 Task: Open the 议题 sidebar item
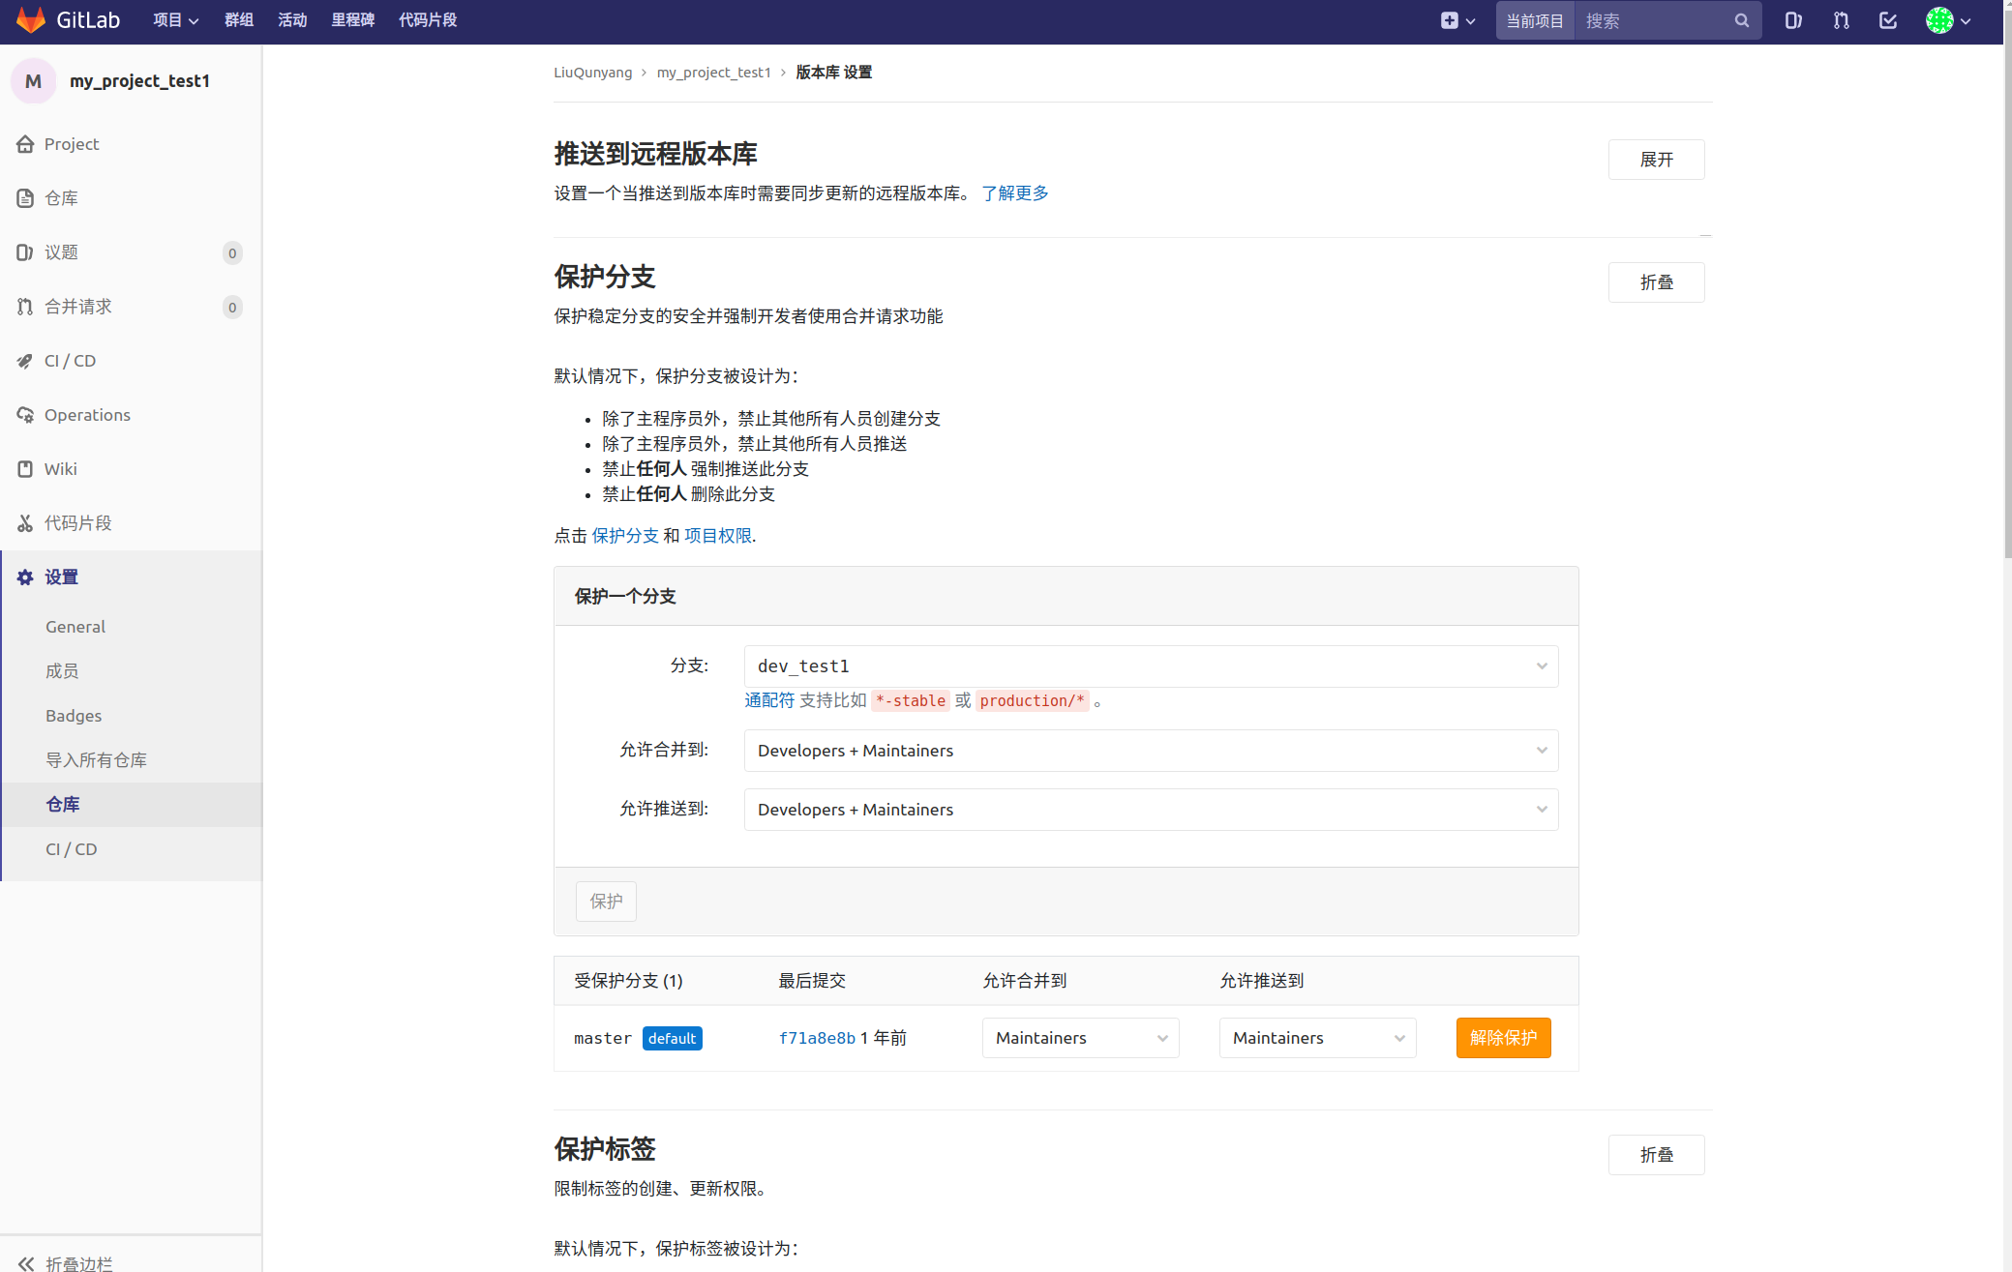click(60, 251)
